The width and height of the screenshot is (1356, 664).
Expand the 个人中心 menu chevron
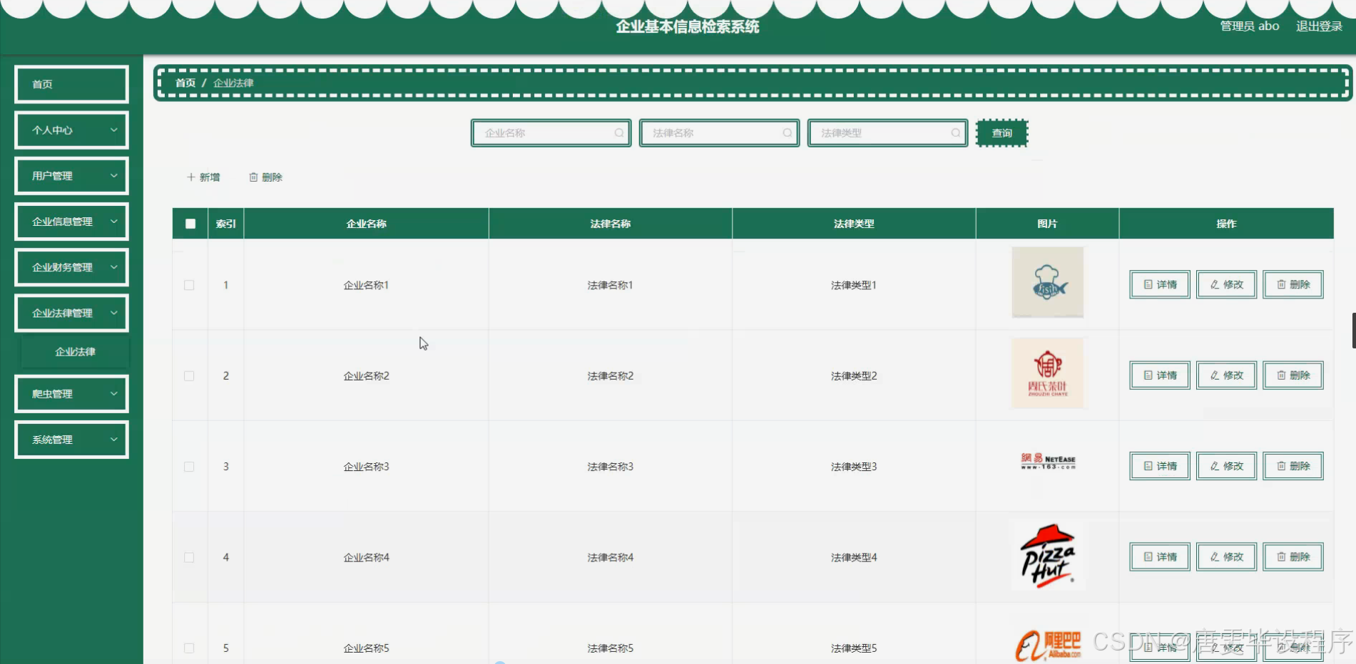pyautogui.click(x=113, y=130)
